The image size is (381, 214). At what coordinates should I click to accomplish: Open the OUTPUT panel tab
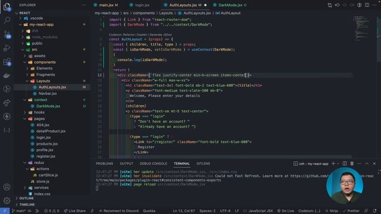[x=126, y=163]
